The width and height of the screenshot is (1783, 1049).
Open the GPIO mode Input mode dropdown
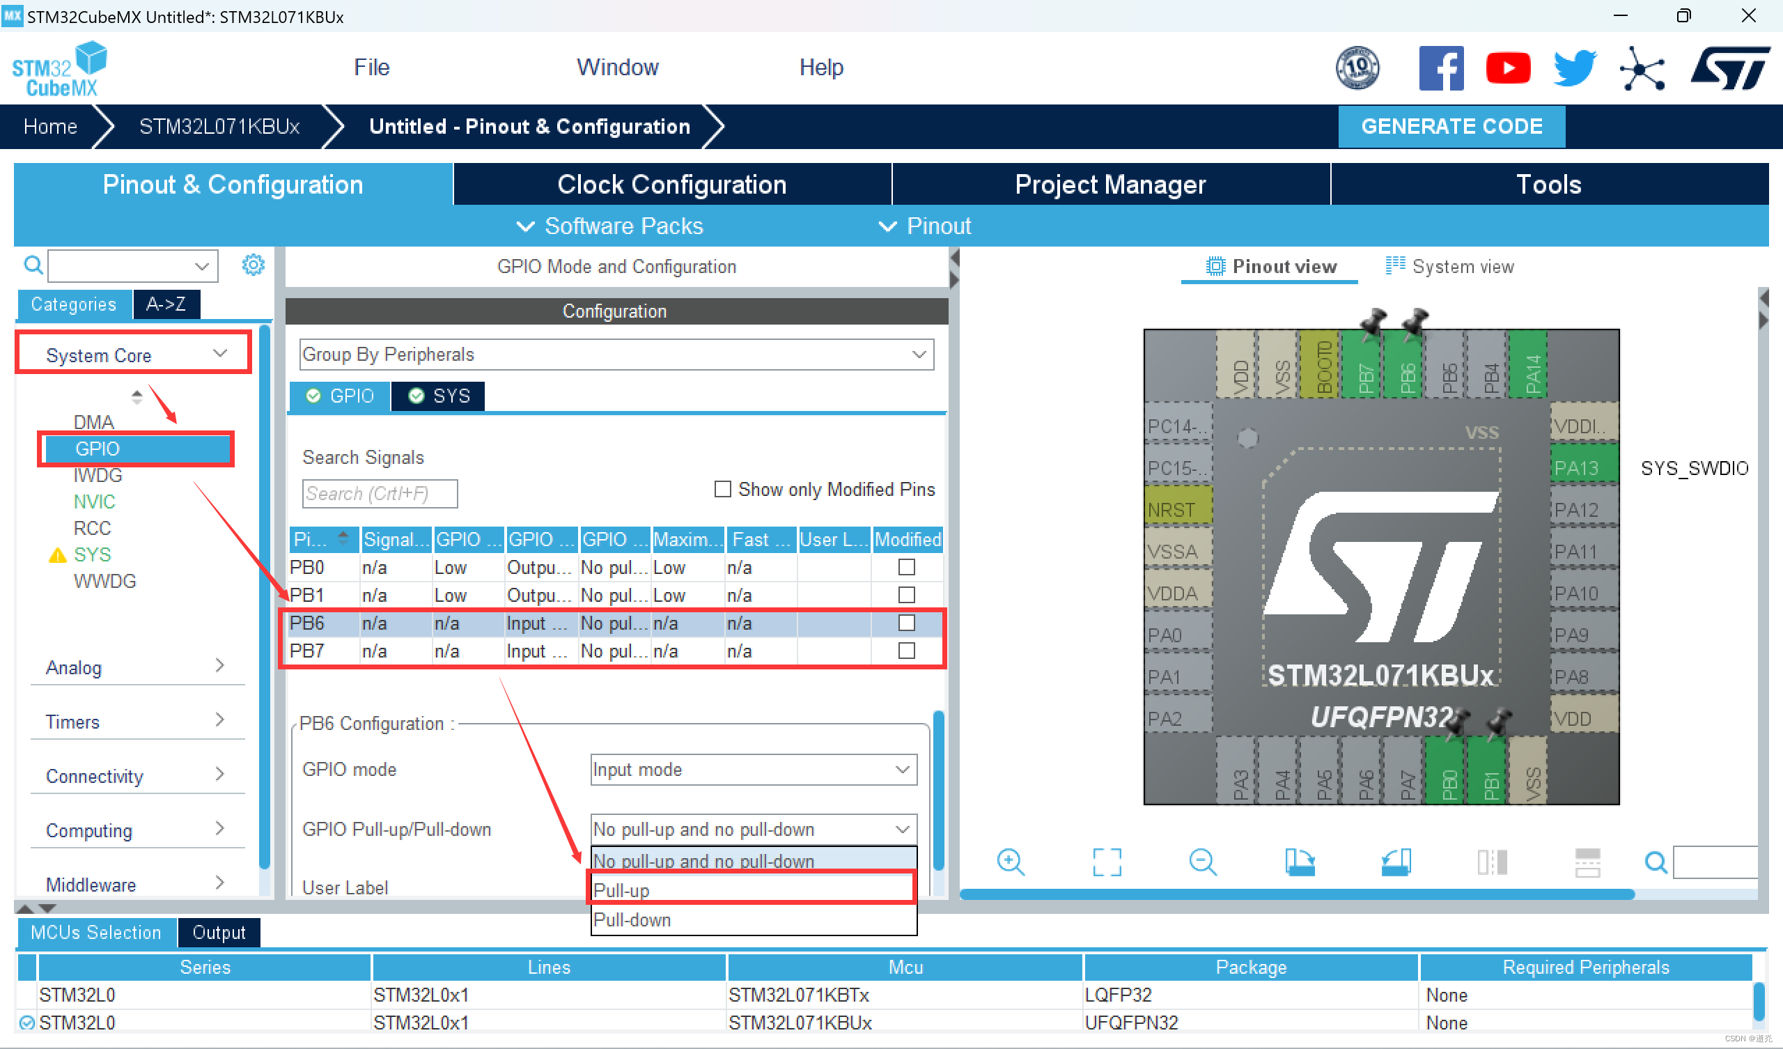[754, 770]
